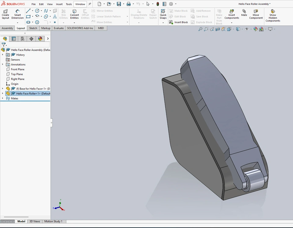The width and height of the screenshot is (293, 228).
Task: Open the Tools menu
Action: 69,4
